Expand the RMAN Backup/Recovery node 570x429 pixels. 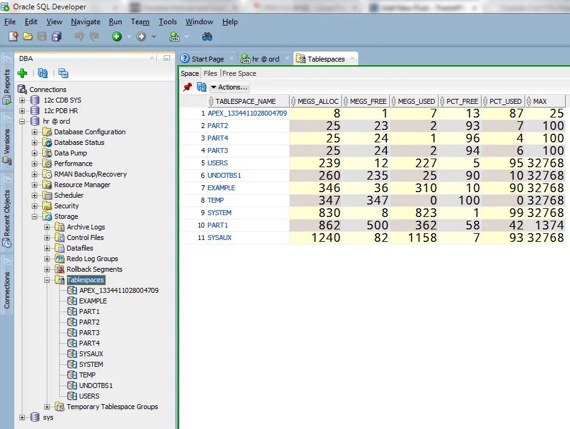(34, 175)
